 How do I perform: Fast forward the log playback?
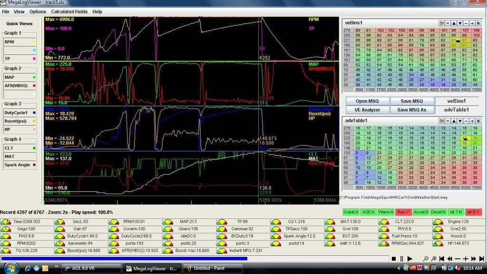(474, 258)
